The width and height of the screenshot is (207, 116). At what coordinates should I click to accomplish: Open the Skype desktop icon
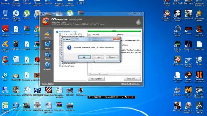[x=5, y=76]
